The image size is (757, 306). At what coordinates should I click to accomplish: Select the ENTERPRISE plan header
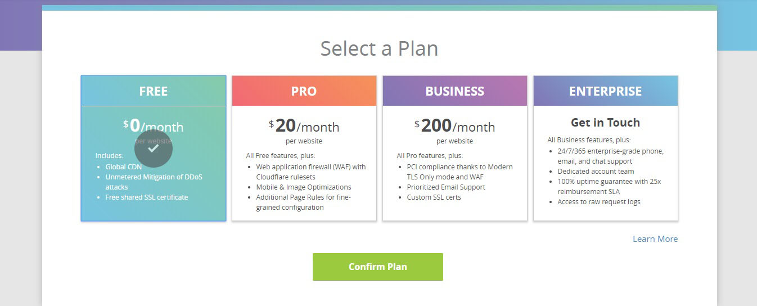[606, 91]
